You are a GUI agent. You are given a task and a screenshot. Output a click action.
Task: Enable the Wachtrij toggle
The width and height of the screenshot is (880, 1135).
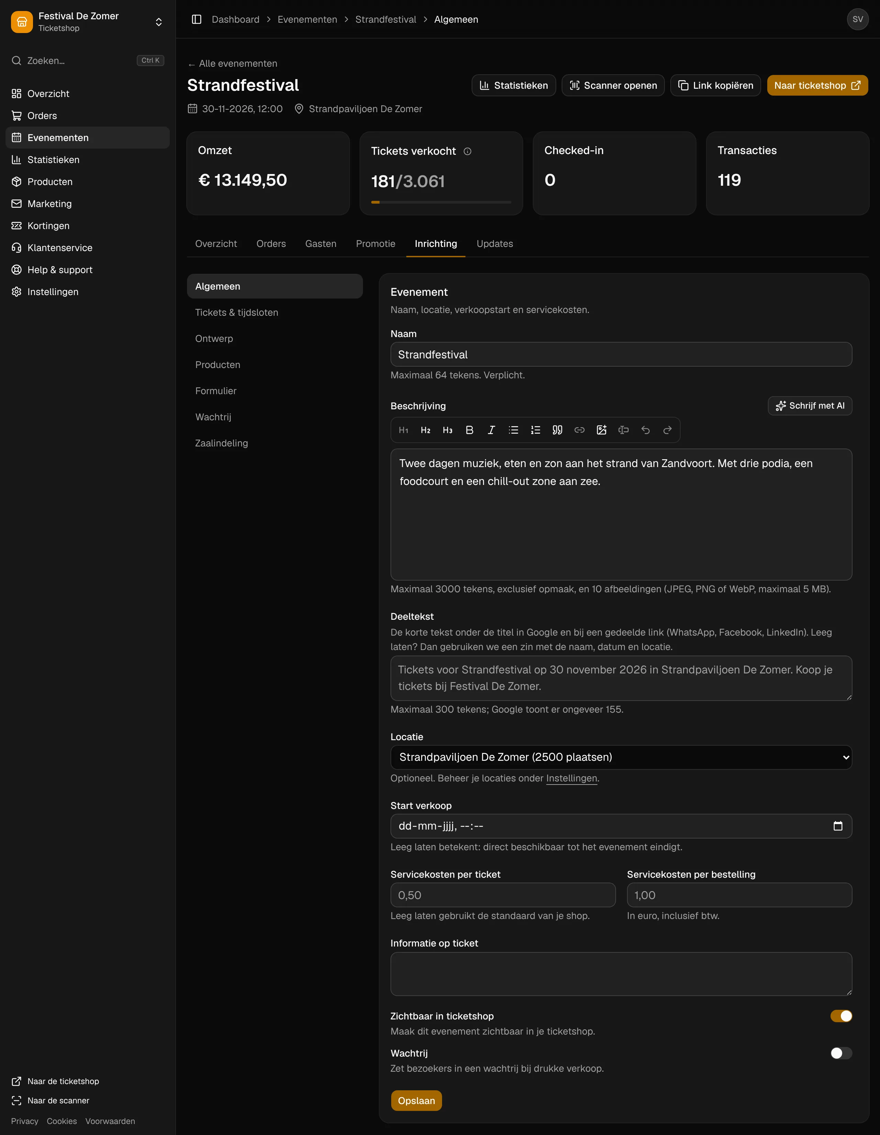841,1053
